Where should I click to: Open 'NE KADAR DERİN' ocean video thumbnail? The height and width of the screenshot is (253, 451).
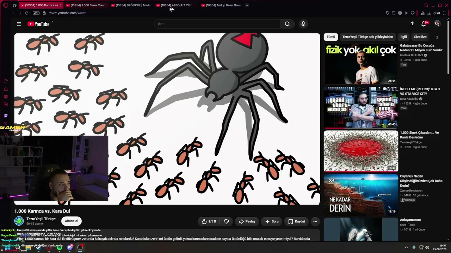click(x=361, y=195)
